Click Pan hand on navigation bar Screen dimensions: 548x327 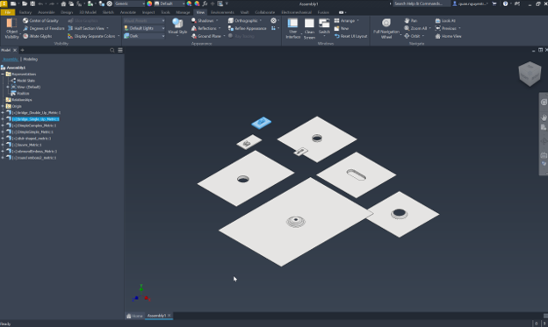tap(544, 117)
